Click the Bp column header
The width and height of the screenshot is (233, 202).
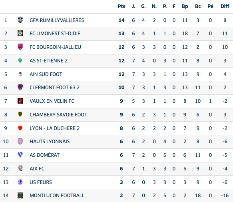coord(185,6)
